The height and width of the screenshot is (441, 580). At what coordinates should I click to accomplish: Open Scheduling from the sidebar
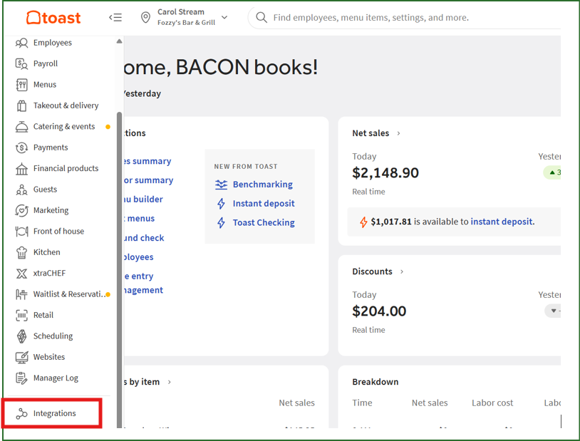[53, 336]
